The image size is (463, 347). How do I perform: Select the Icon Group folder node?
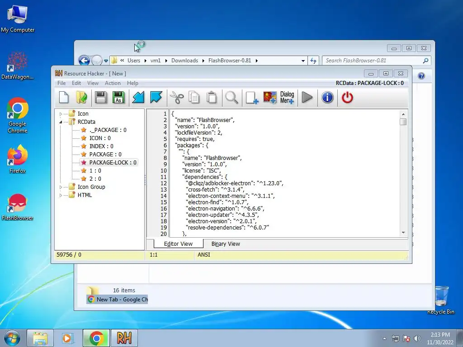[x=91, y=187]
